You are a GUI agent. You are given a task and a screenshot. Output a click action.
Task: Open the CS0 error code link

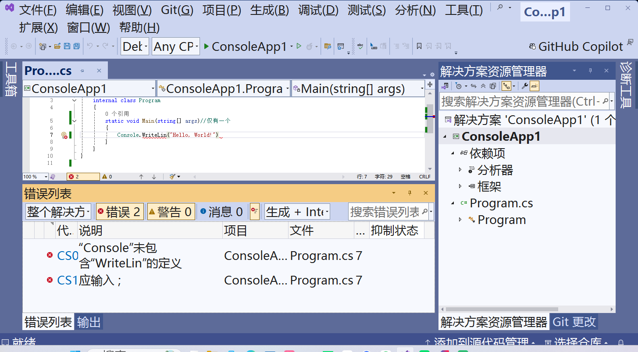68,256
